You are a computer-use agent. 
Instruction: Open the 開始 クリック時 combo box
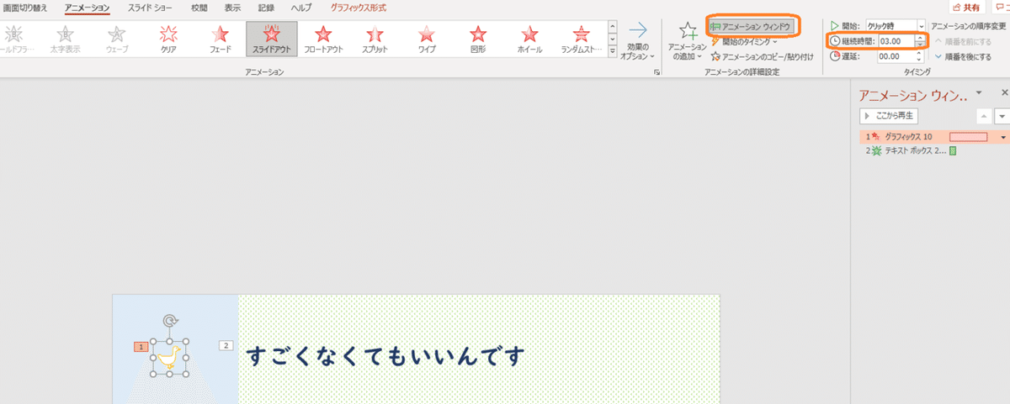pos(896,26)
